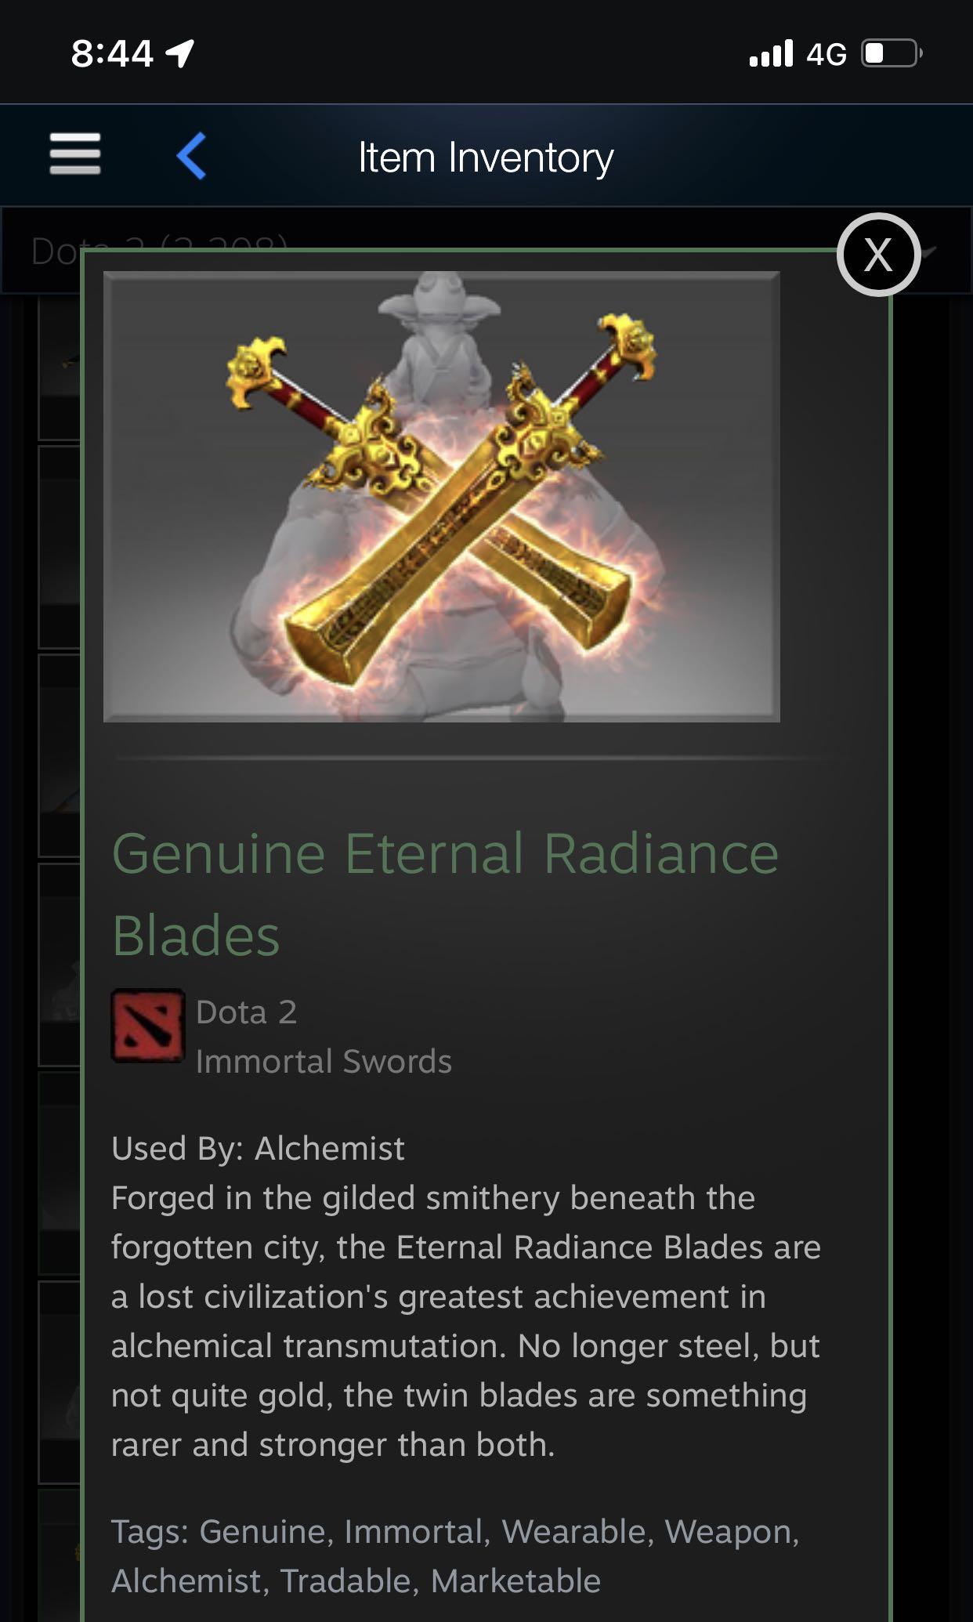Select the topmost inventory slot behind popup

[x=60, y=368]
